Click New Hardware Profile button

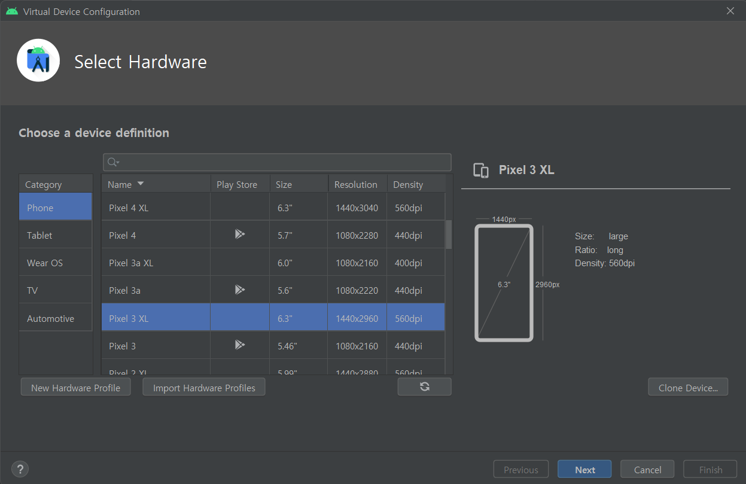click(x=75, y=388)
